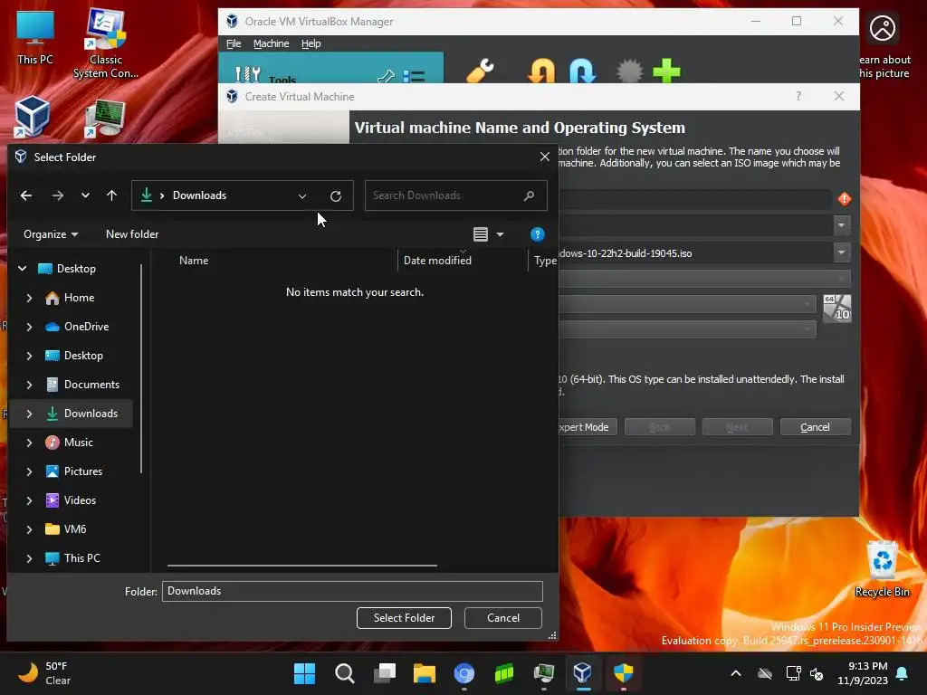This screenshot has height=695, width=927.
Task: Expand the Documents tree node
Action: point(29,385)
